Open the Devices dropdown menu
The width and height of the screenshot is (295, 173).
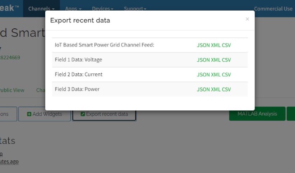tap(103, 9)
